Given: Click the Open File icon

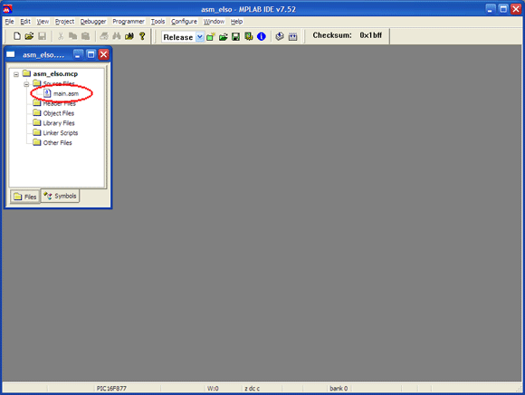Looking at the screenshot, I should tap(29, 36).
